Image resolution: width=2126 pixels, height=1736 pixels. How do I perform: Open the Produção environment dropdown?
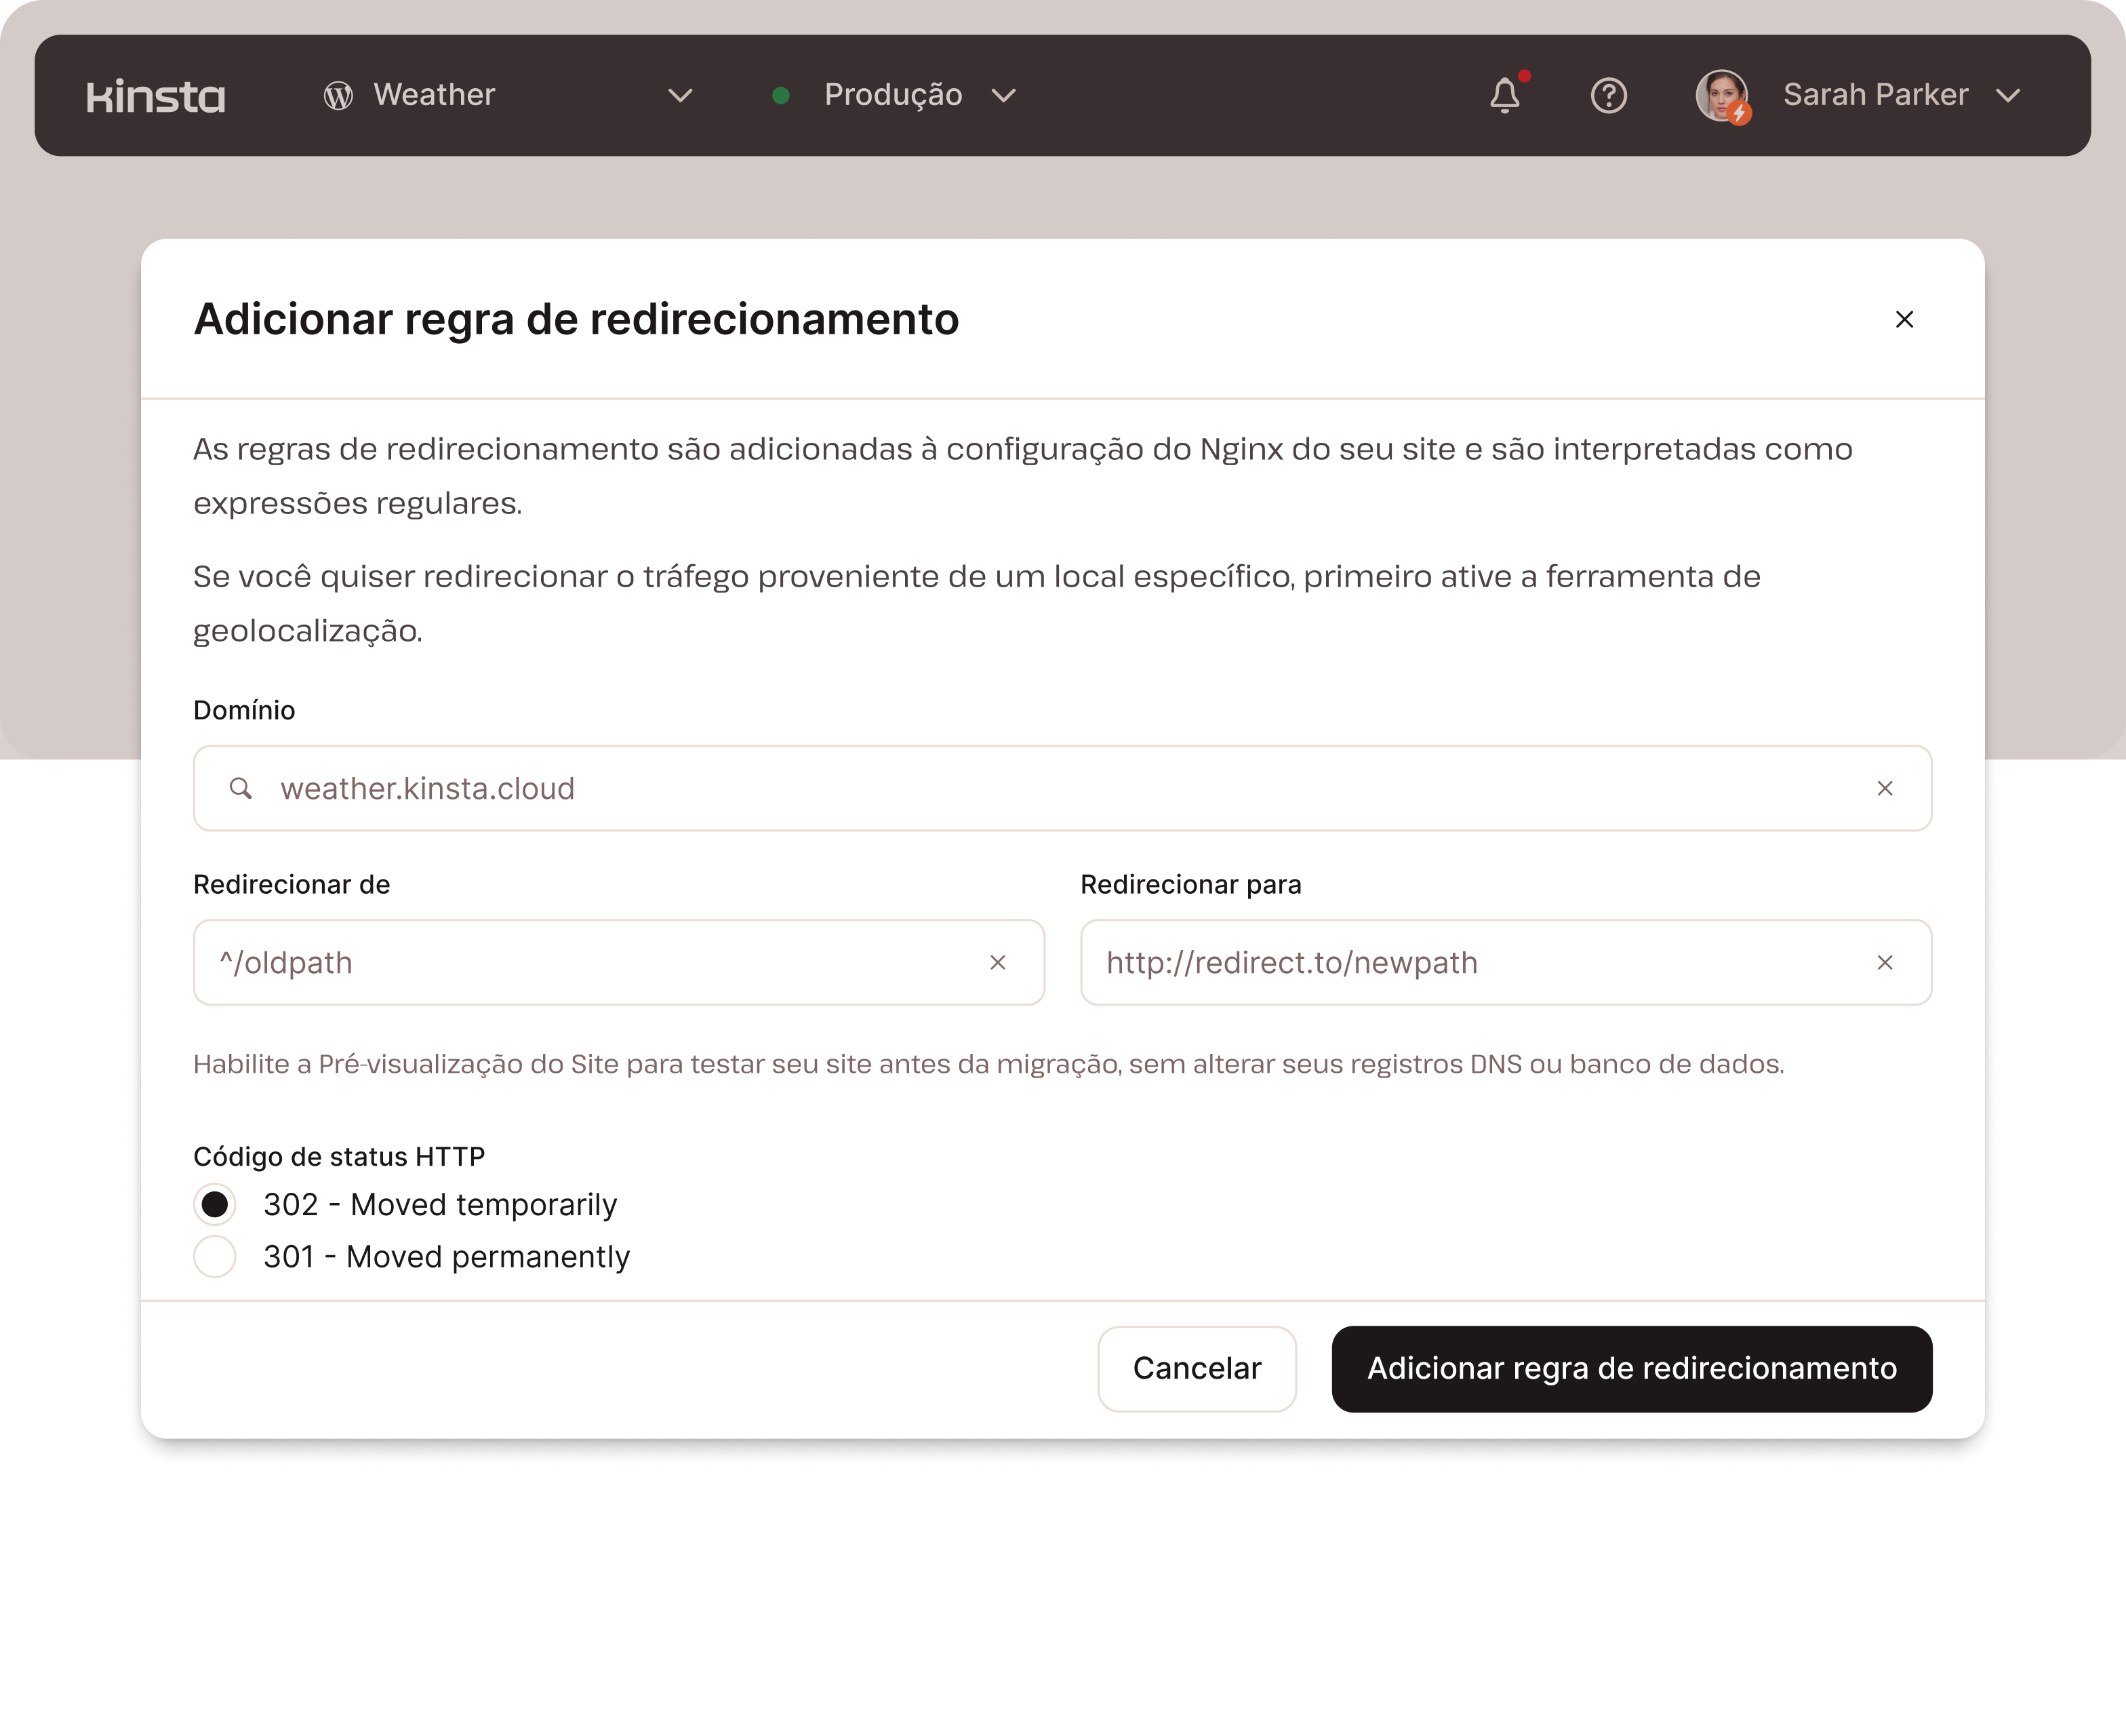[x=1003, y=96]
